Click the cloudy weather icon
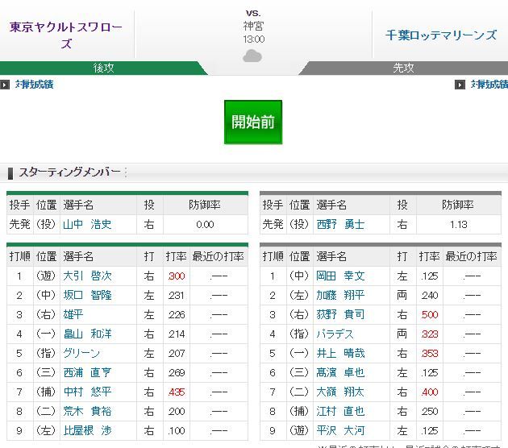Screen dimensions: 508x448 pos(252,56)
